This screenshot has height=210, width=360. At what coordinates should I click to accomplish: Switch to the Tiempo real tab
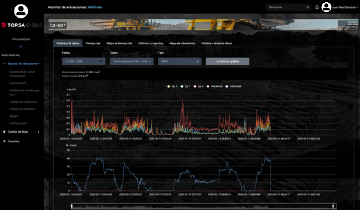click(93, 43)
